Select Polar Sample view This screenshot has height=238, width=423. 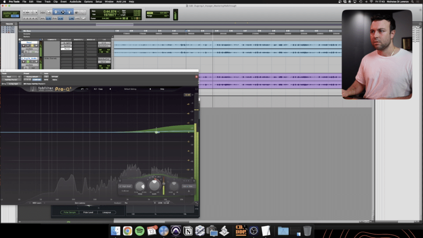tap(69, 212)
